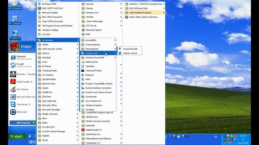Open Set Program Access and Defaults
This screenshot has height=145, width=259.
click(x=58, y=26)
